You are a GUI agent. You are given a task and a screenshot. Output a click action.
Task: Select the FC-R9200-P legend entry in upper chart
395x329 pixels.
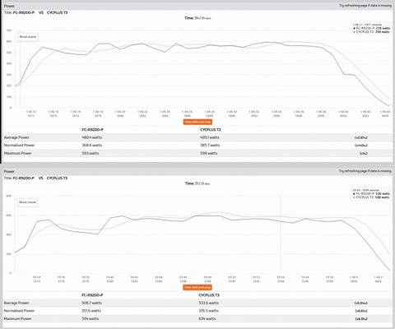[x=371, y=28]
